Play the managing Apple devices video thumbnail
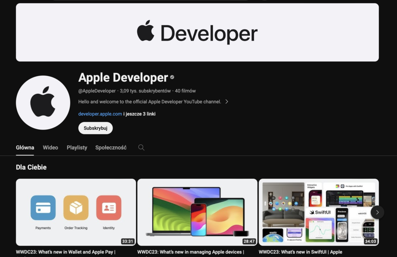The height and width of the screenshot is (257, 397). pos(197,212)
